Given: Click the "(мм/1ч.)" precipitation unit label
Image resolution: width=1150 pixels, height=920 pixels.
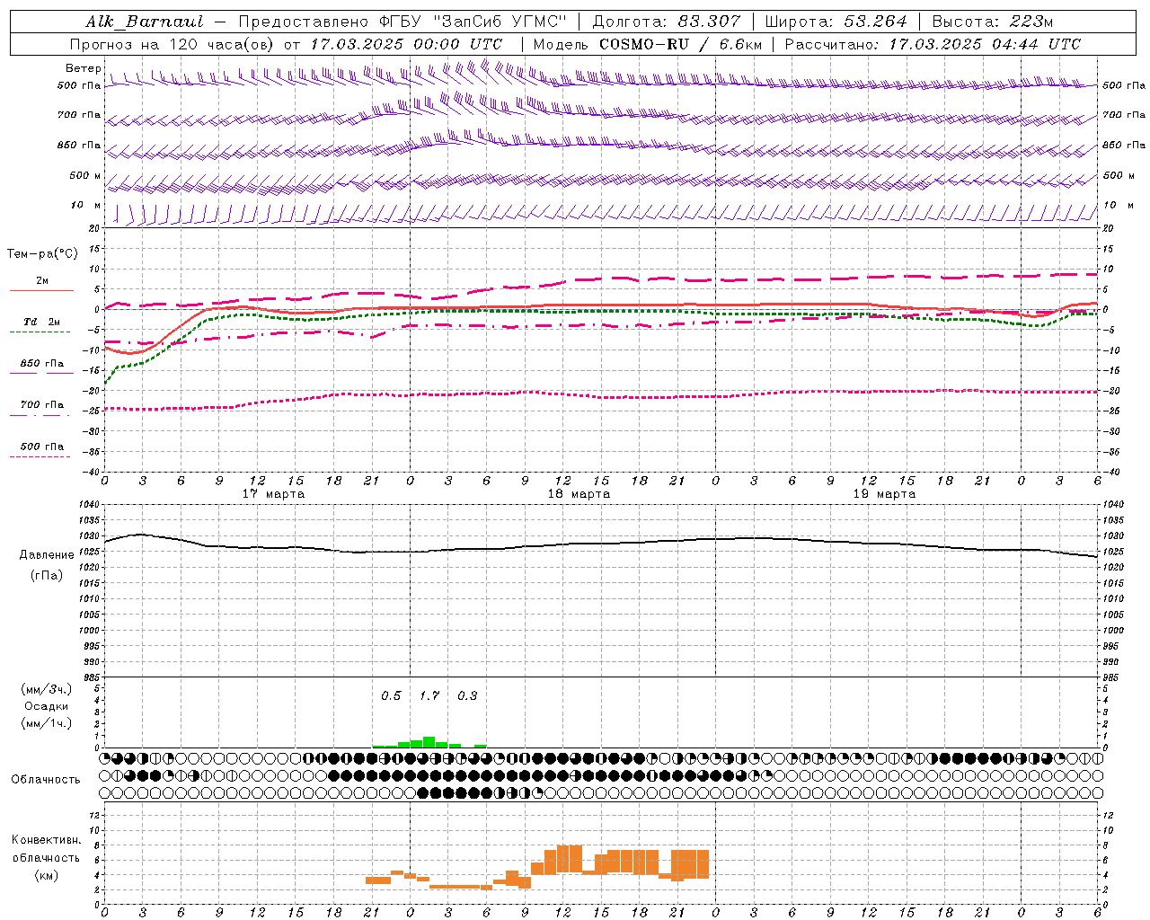Looking at the screenshot, I should click(47, 723).
